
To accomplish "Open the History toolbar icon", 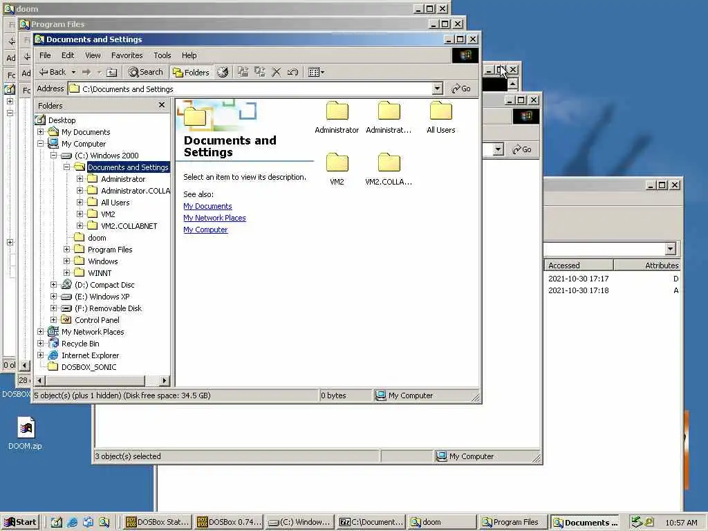I will click(x=223, y=72).
